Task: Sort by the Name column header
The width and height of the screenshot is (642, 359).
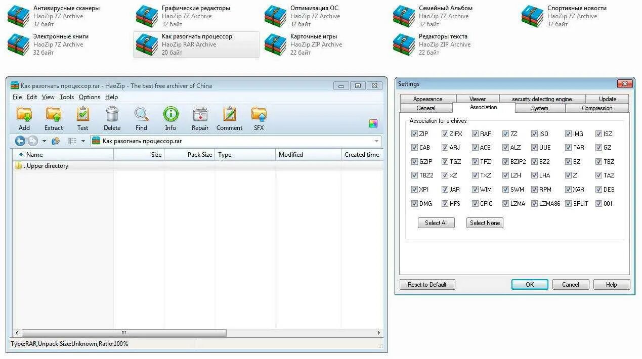Action: point(63,155)
